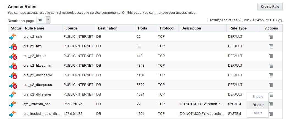
Task: Open actions menu for ora_p2_dbconsole rule
Action: 271,75
